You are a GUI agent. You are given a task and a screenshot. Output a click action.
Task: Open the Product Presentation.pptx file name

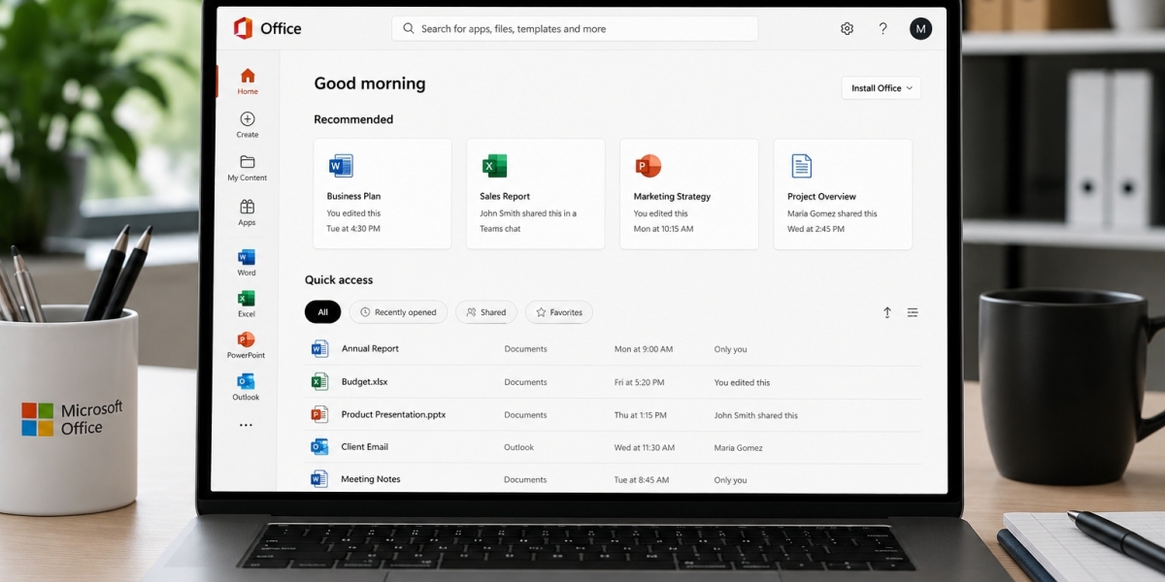[x=393, y=414]
